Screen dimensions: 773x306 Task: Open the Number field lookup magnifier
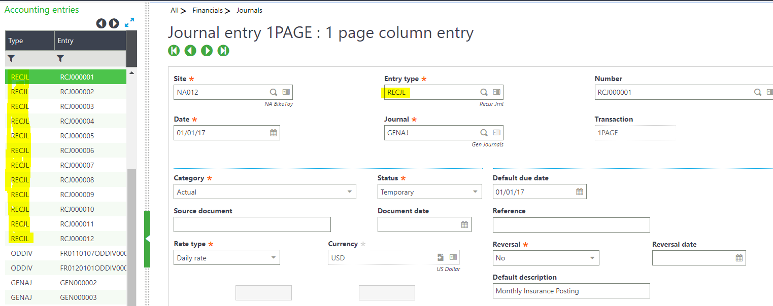click(757, 92)
